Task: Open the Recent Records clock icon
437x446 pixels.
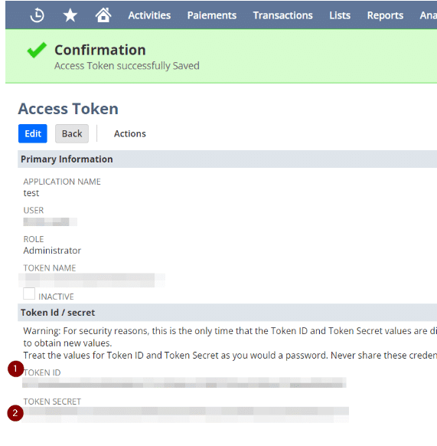Action: coord(37,15)
